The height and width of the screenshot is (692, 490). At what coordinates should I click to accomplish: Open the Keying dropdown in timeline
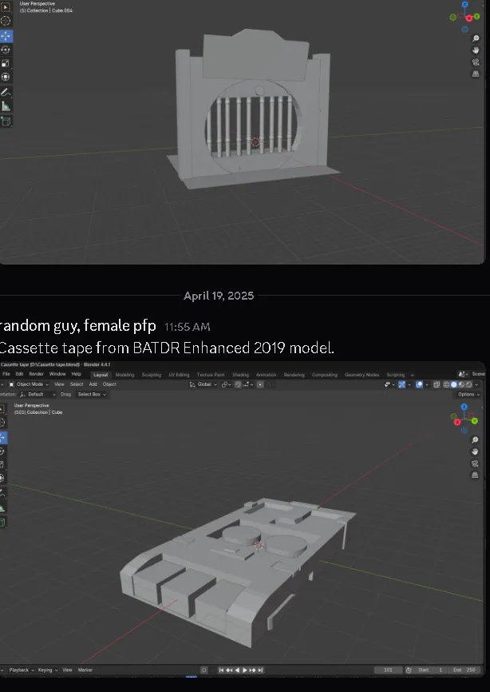[48, 670]
